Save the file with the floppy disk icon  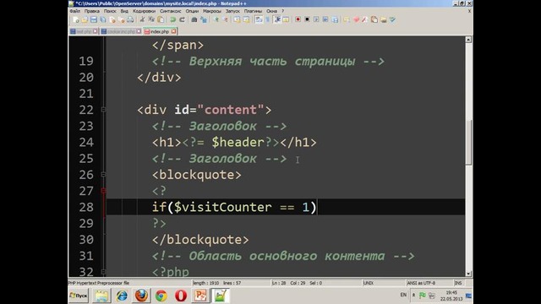point(94,19)
